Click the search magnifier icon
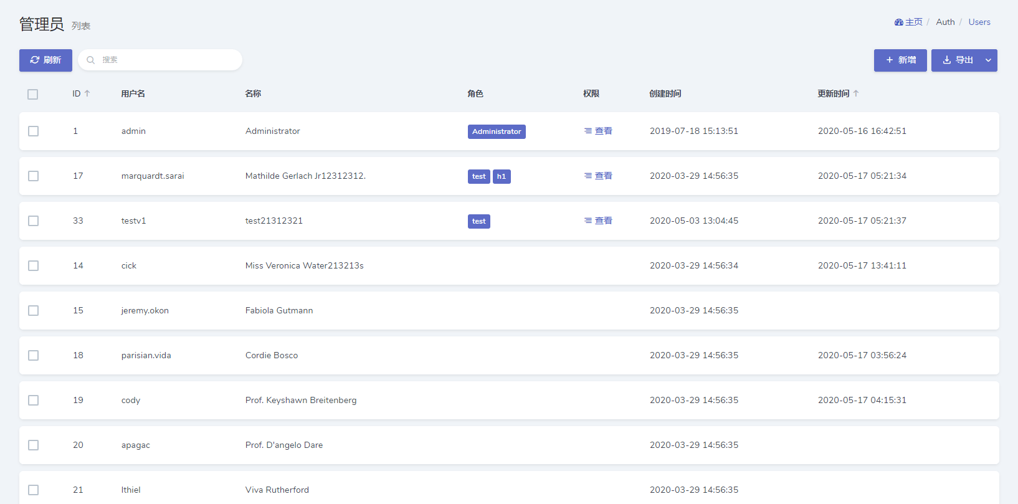The image size is (1018, 504). [91, 60]
